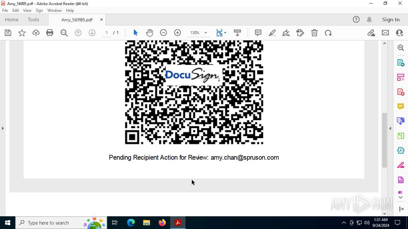Send the file by email icon
This screenshot has height=229, width=408.
pyautogui.click(x=385, y=33)
